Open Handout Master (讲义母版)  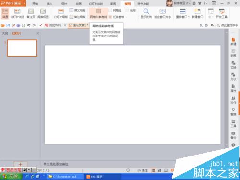click(78, 10)
